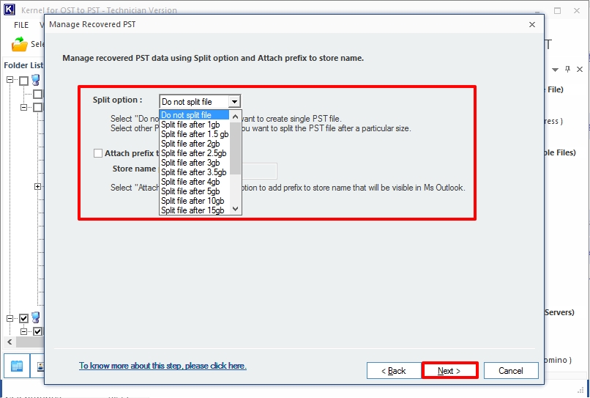Enable the Attach prefix checkbox
Image resolution: width=590 pixels, height=398 pixels.
click(98, 153)
